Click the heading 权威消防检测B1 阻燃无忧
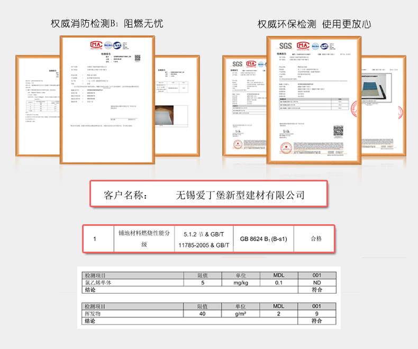 (106, 24)
